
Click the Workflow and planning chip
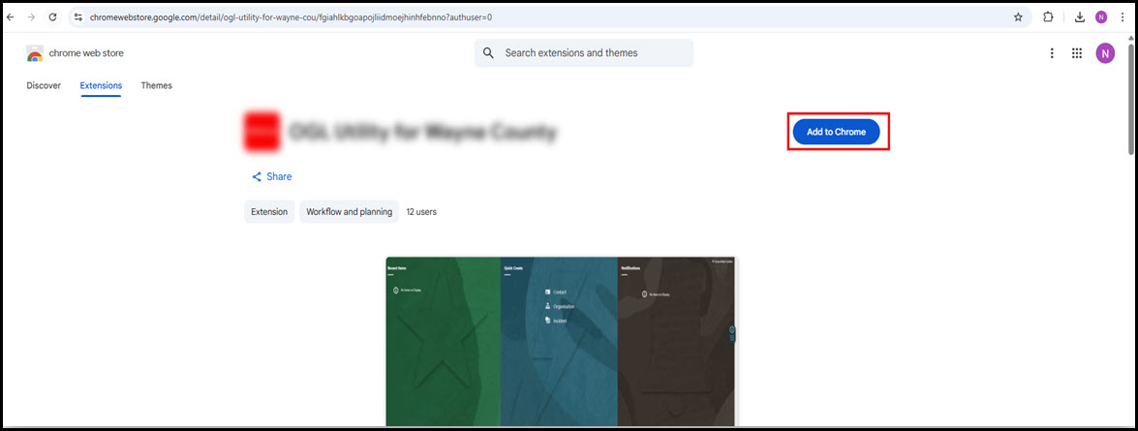pos(349,212)
